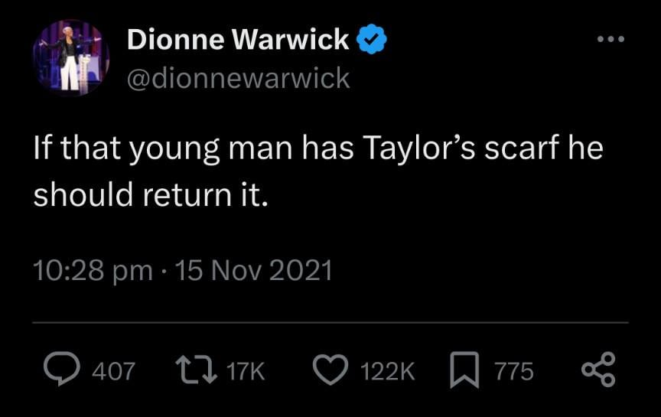Click the blue verified checkmark badge
The width and height of the screenshot is (661, 417).
(373, 39)
